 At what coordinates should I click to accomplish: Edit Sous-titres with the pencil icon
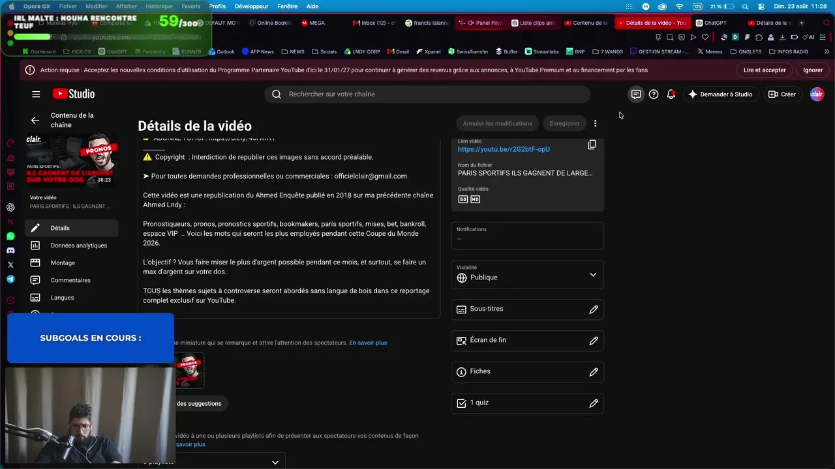tap(594, 309)
